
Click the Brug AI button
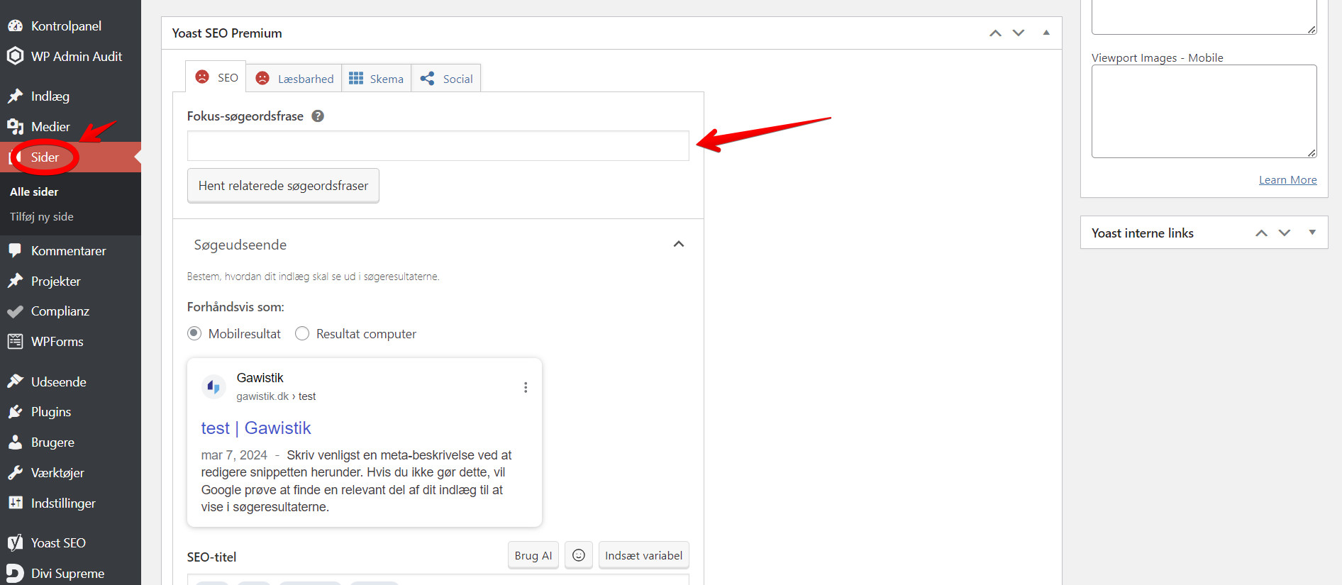click(533, 555)
